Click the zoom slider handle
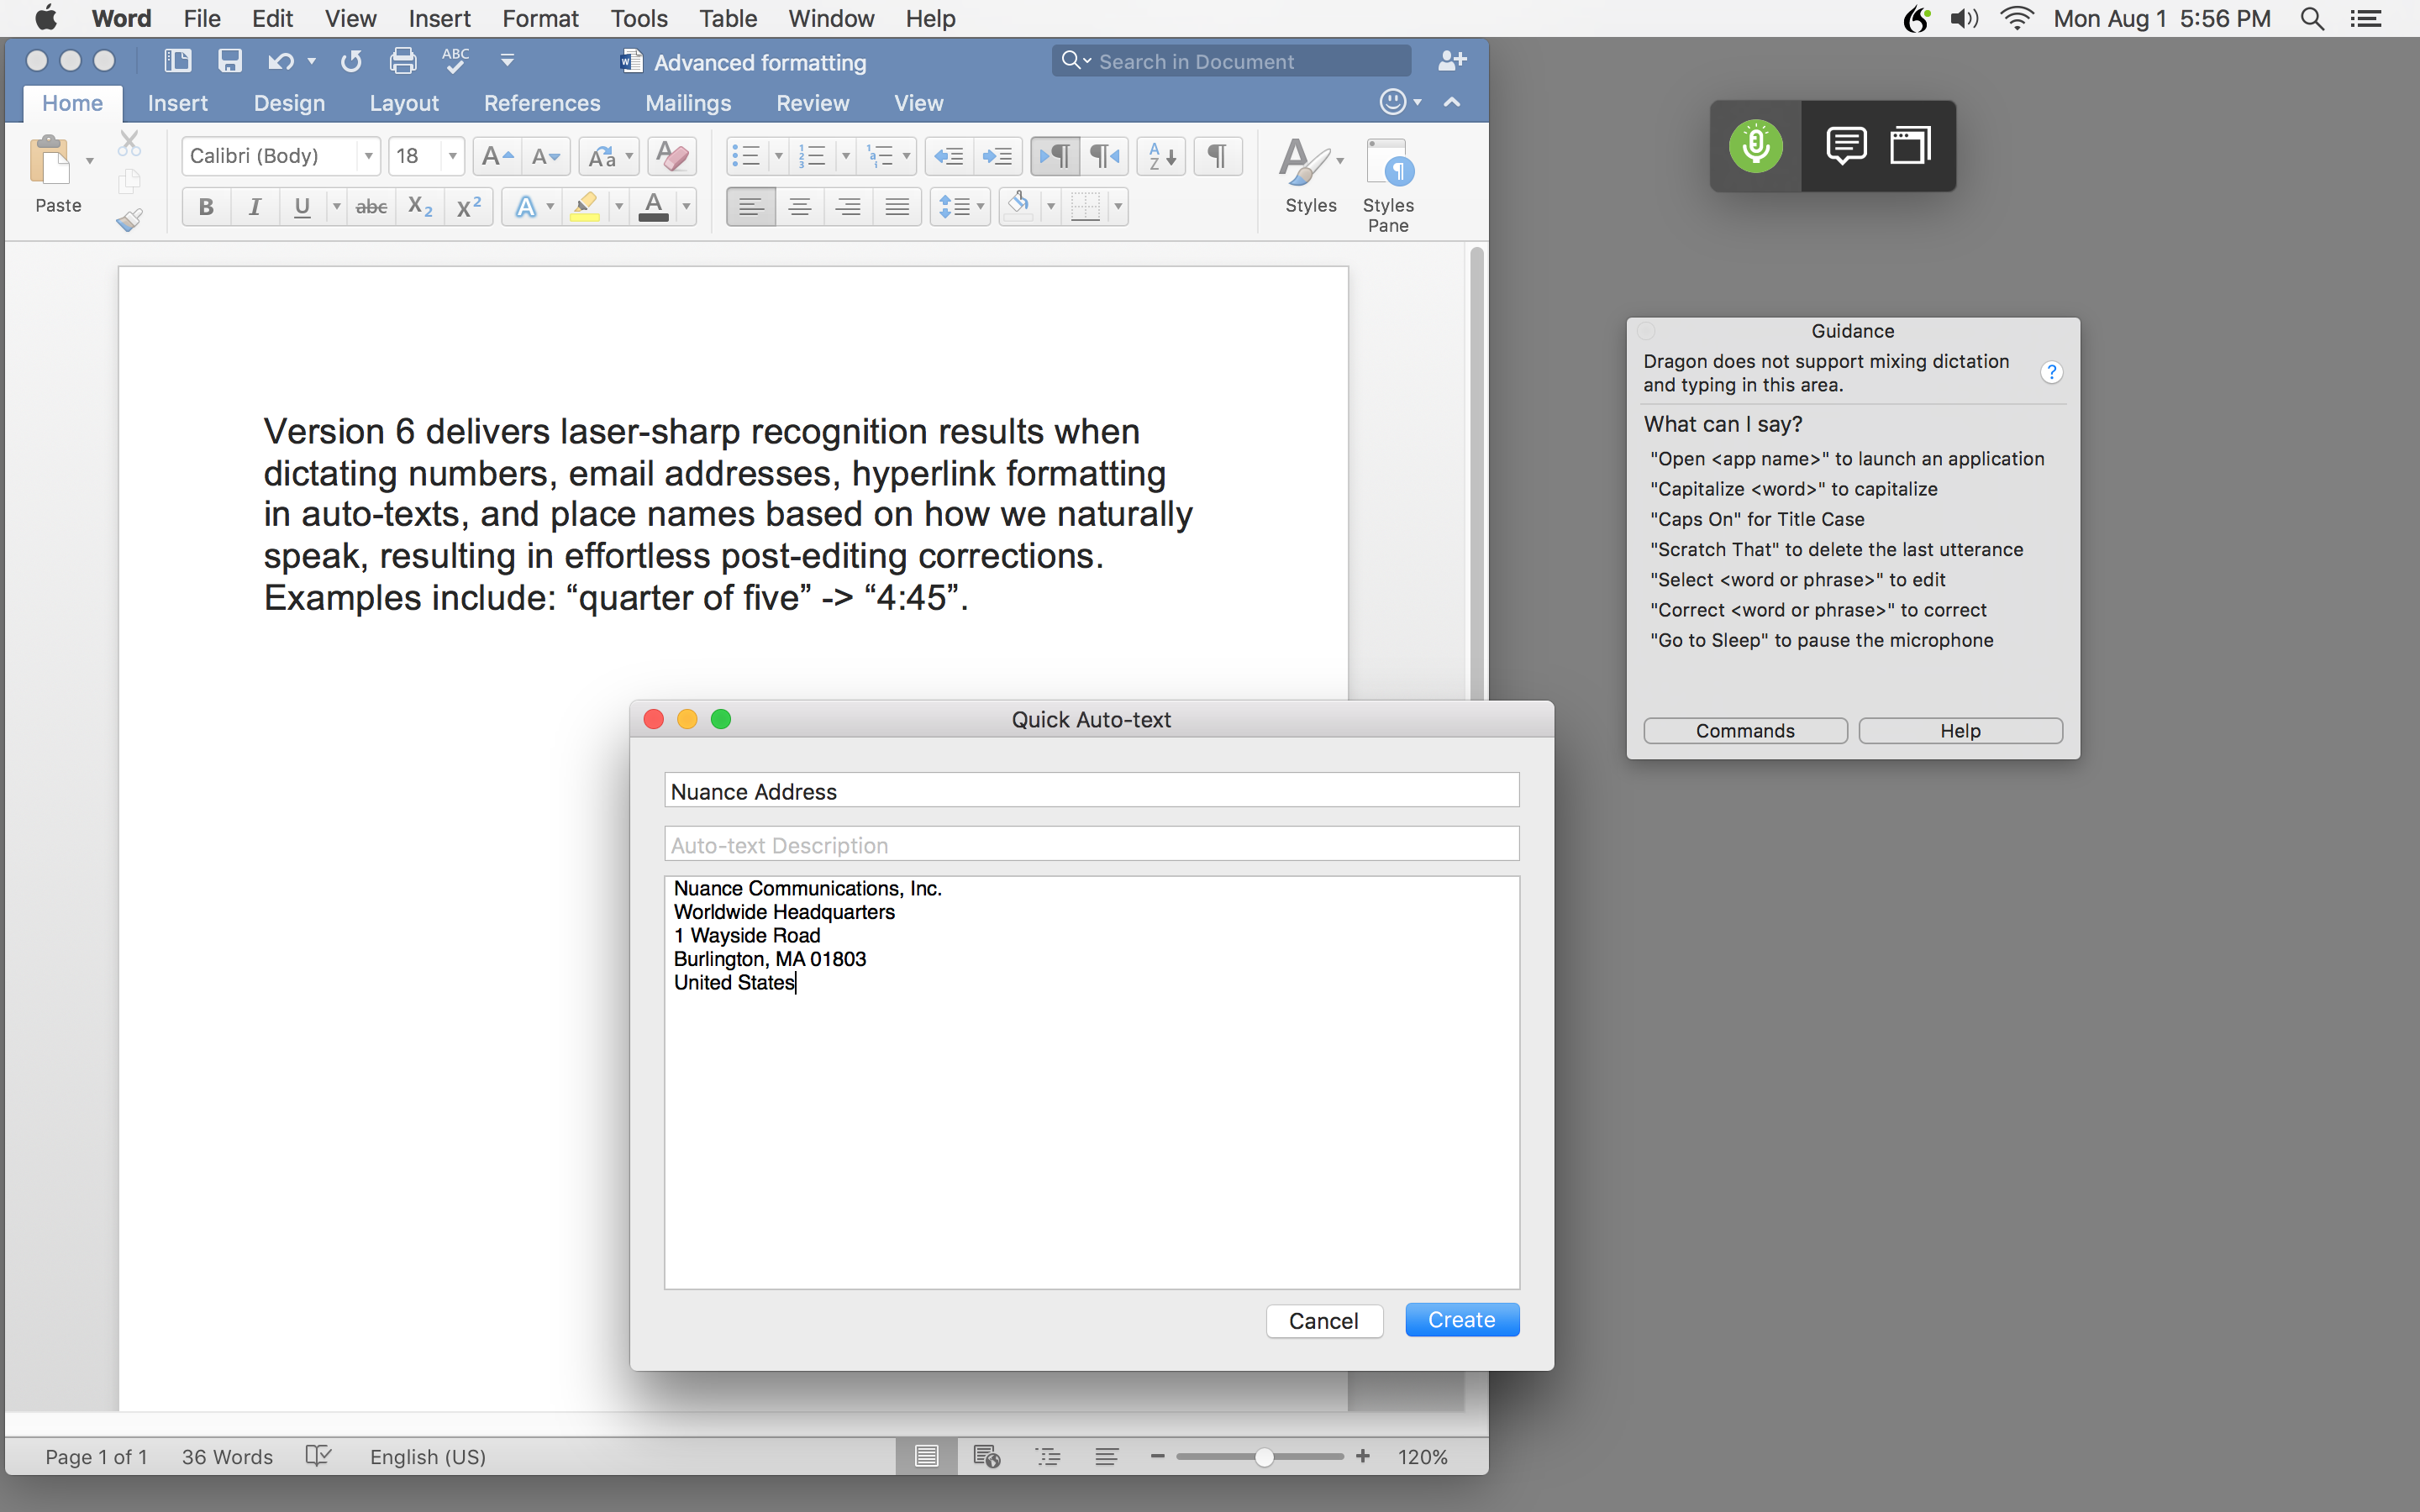 (1264, 1457)
